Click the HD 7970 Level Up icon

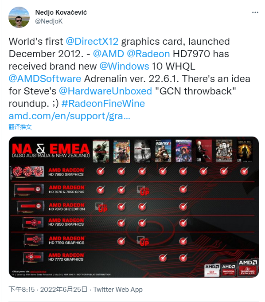(x=143, y=191)
